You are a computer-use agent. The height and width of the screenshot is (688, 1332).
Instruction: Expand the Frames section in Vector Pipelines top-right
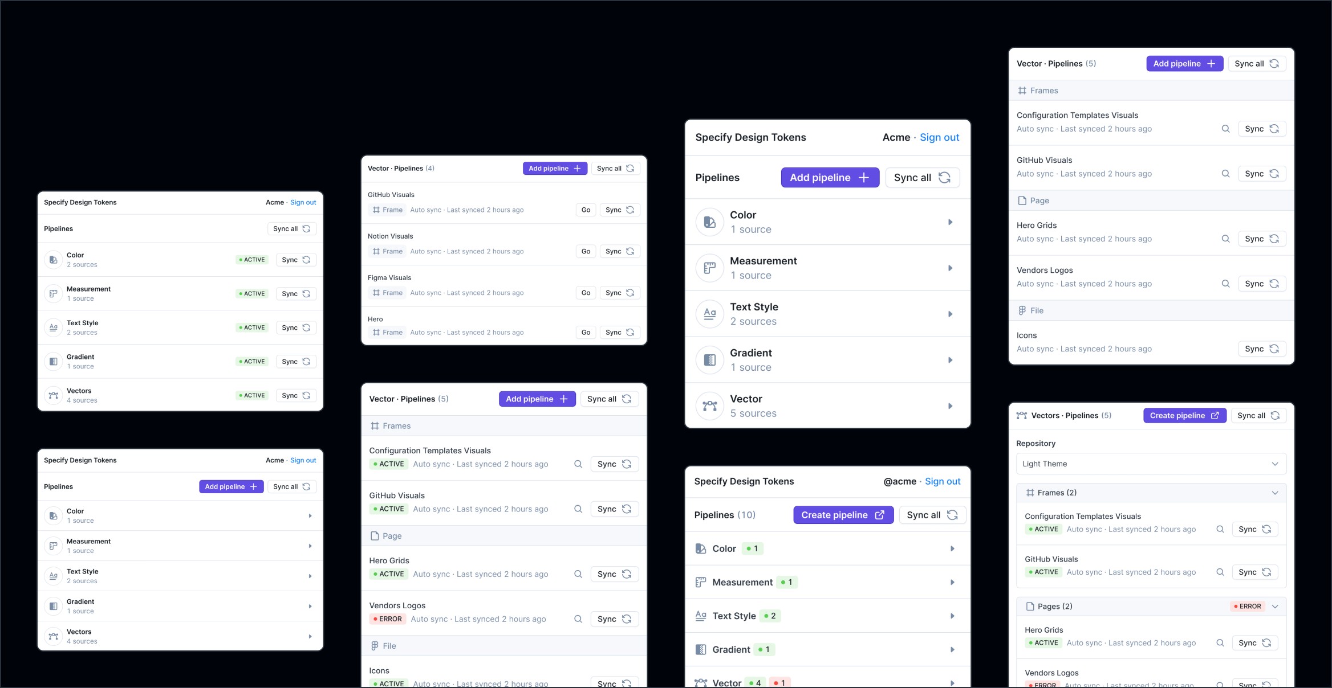coord(1146,91)
